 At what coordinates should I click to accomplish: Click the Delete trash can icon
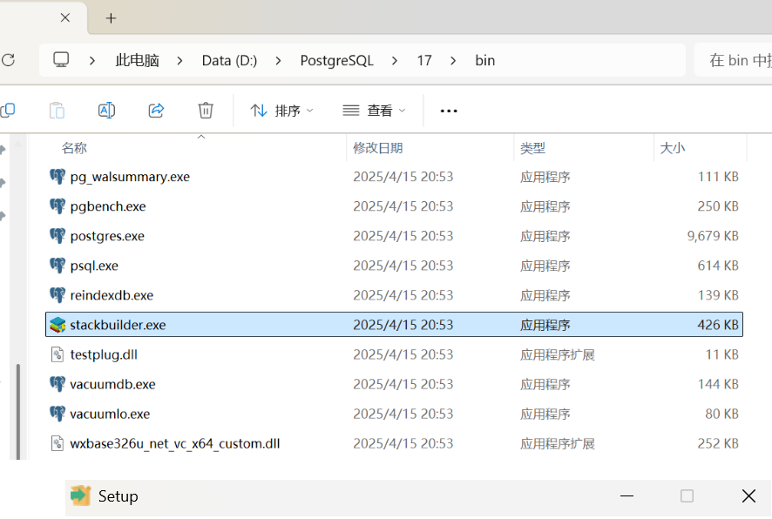(x=206, y=111)
